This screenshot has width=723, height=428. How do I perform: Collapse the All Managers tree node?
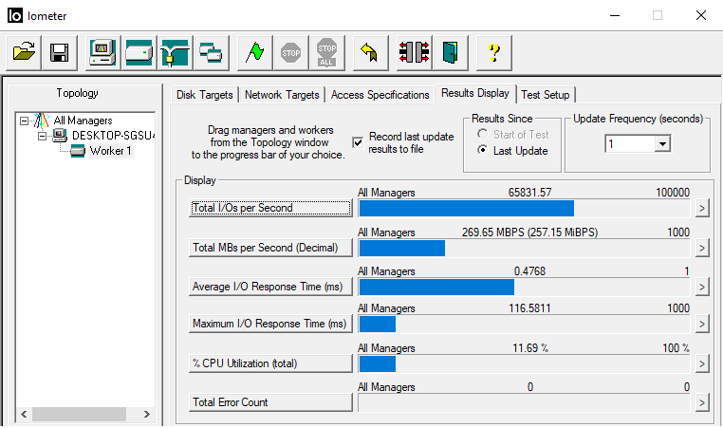point(24,121)
